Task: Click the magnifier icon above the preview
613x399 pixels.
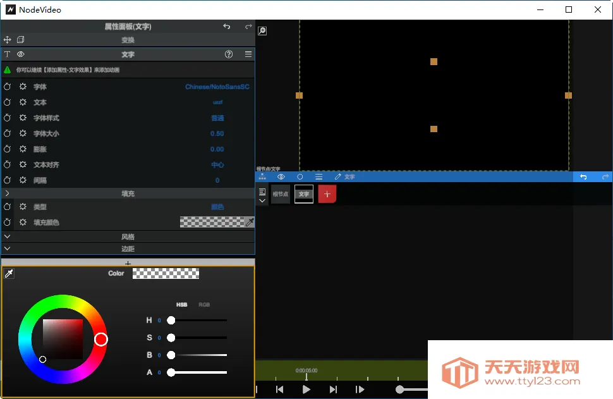Action: click(x=262, y=30)
